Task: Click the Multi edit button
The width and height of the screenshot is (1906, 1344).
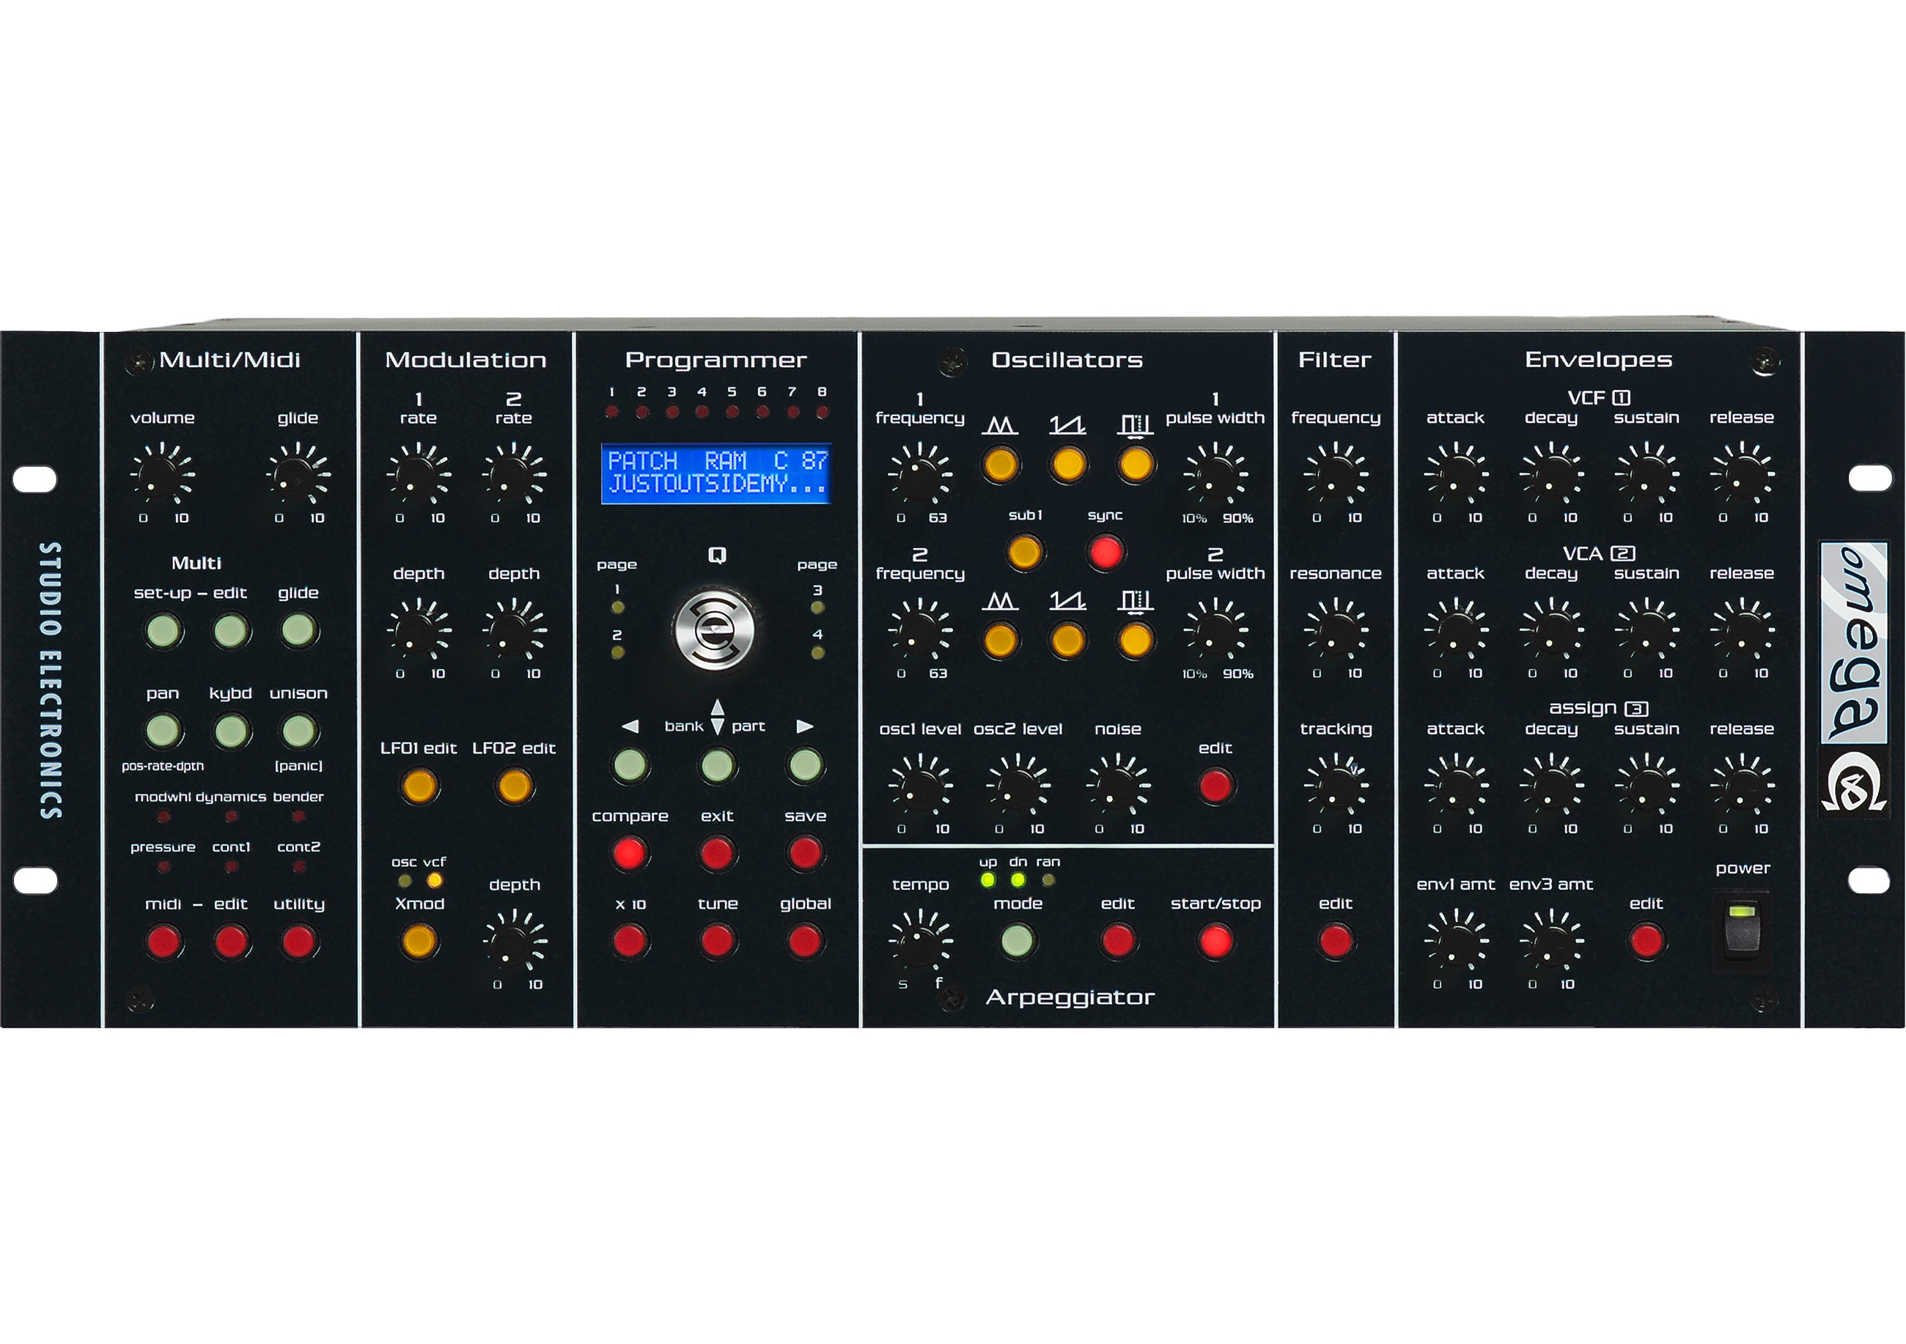Action: point(231,632)
